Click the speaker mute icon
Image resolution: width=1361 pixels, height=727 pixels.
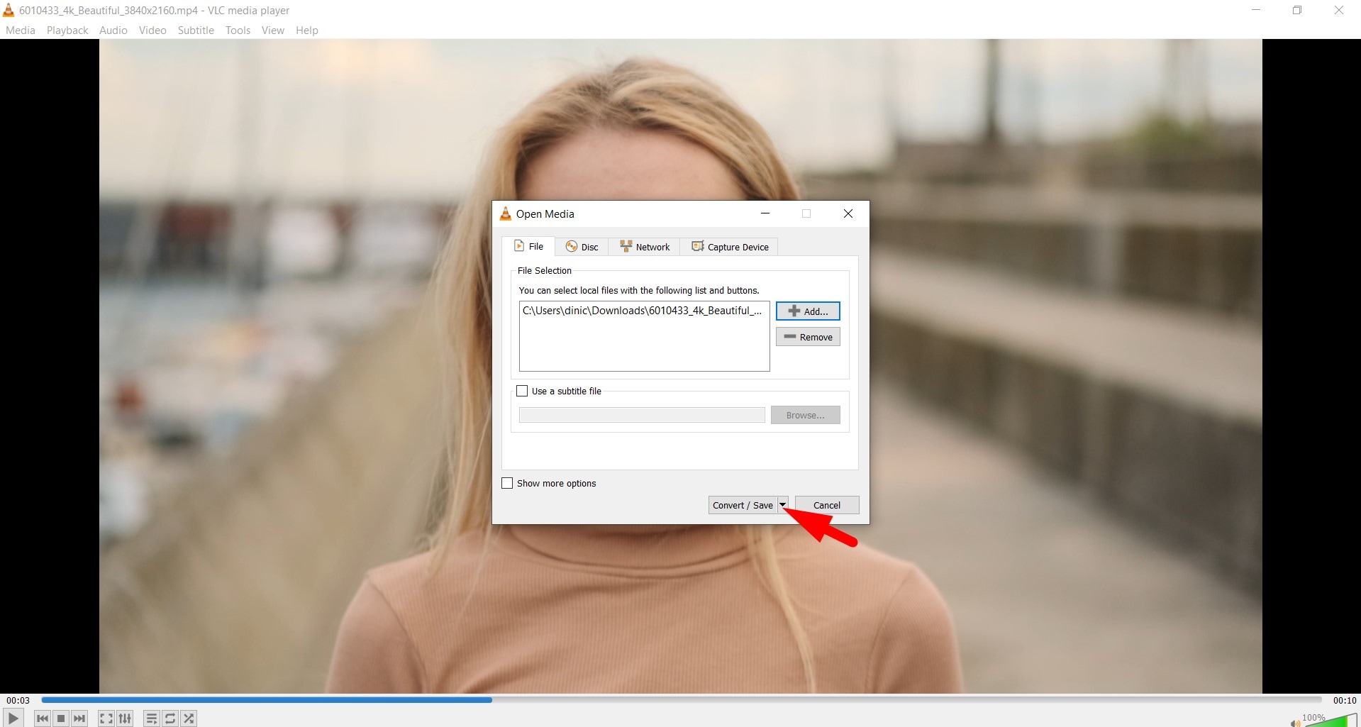pyautogui.click(x=1295, y=723)
